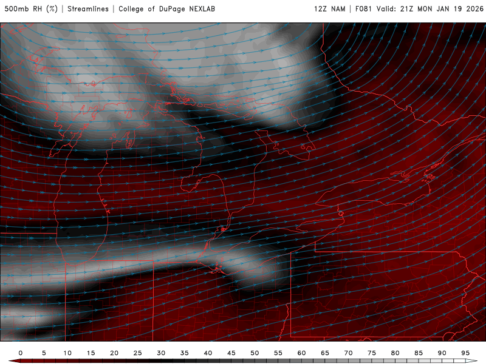Click the '75' label on color scale

372,353
